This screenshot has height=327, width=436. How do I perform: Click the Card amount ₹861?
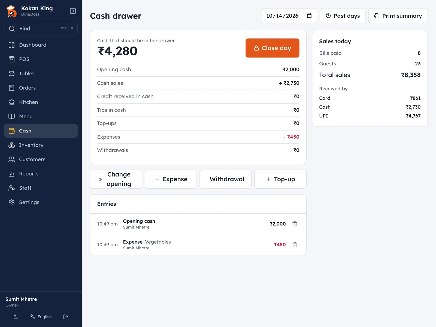[x=415, y=98]
